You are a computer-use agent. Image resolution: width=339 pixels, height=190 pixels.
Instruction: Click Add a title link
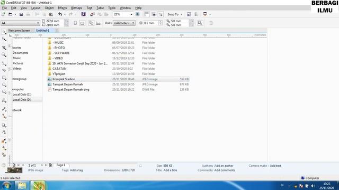[170, 170]
